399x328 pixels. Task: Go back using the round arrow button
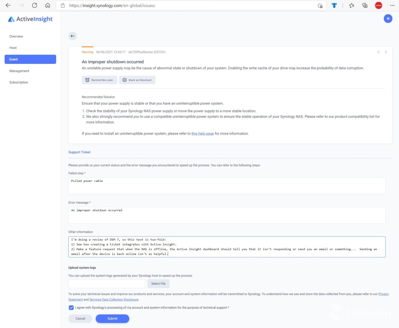(x=73, y=36)
